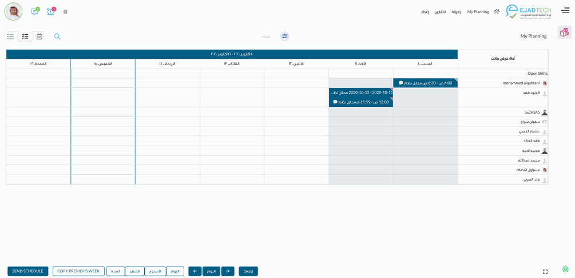Click the pink planning module icon
575x278 pixels.
click(x=564, y=33)
